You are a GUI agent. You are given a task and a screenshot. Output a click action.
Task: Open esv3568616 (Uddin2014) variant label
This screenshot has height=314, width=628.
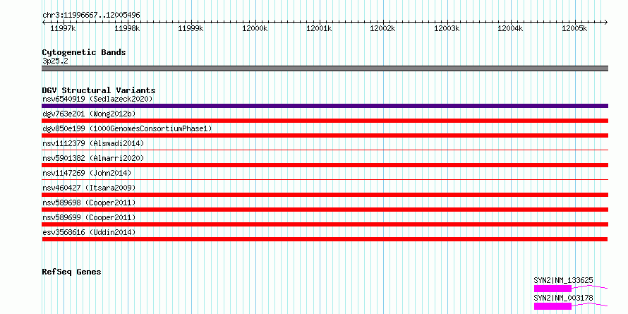(x=89, y=232)
